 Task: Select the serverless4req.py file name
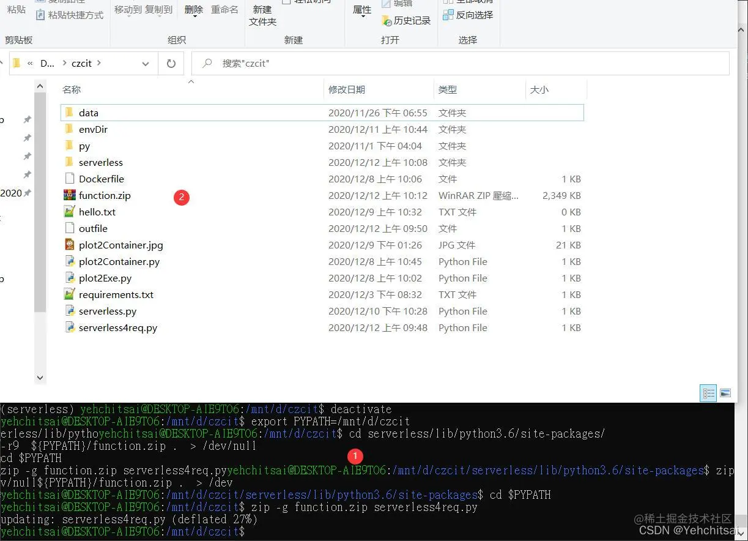[x=118, y=327]
